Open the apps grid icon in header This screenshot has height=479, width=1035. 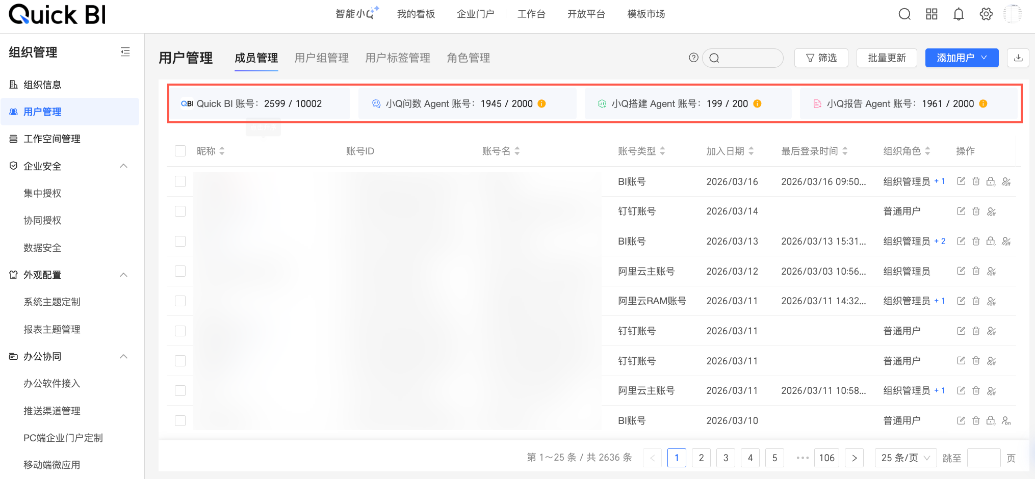pos(931,14)
